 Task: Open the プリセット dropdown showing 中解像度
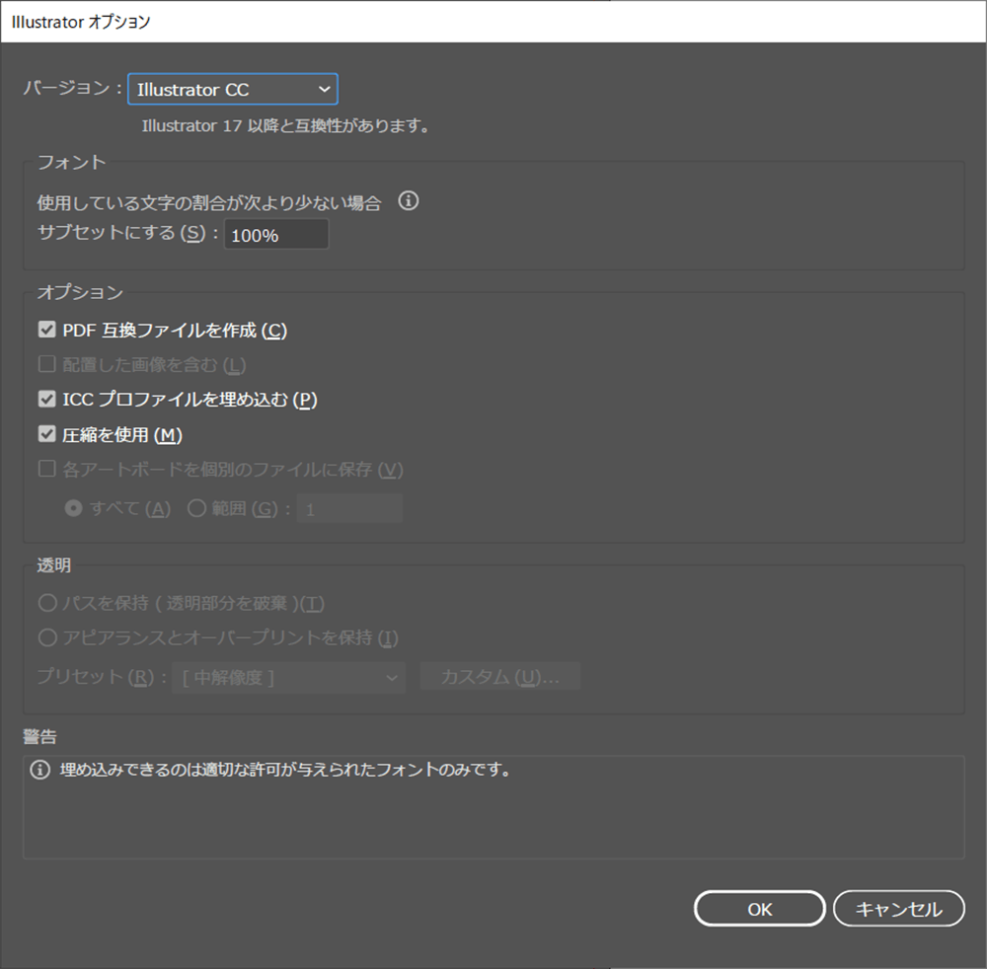(x=289, y=677)
